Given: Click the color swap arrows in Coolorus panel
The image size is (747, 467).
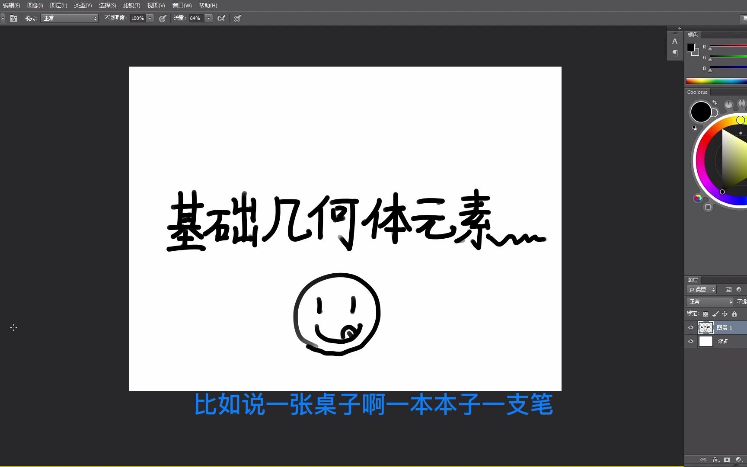Looking at the screenshot, I should tap(715, 103).
